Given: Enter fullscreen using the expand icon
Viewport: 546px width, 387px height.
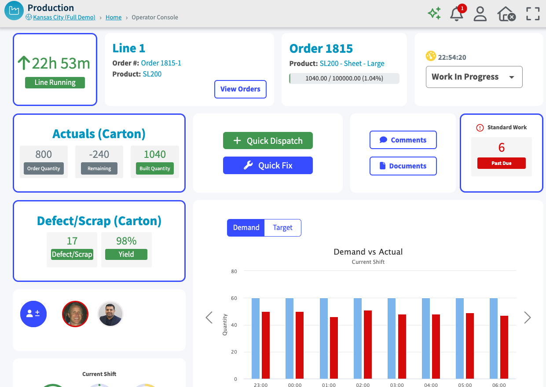Looking at the screenshot, I should [532, 14].
